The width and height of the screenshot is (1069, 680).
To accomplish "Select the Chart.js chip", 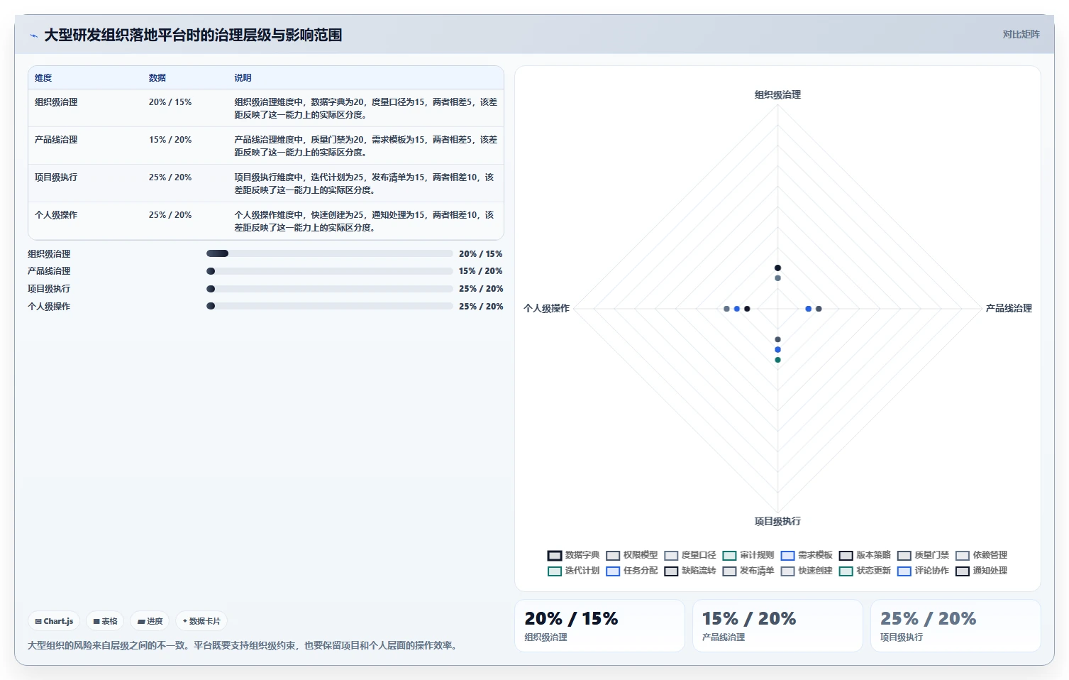I will pos(54,621).
